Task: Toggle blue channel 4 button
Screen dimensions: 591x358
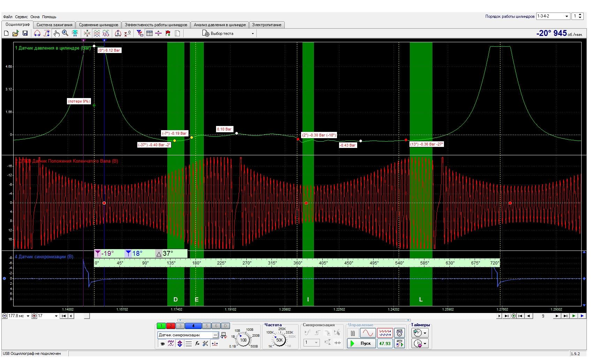Action: [x=193, y=326]
